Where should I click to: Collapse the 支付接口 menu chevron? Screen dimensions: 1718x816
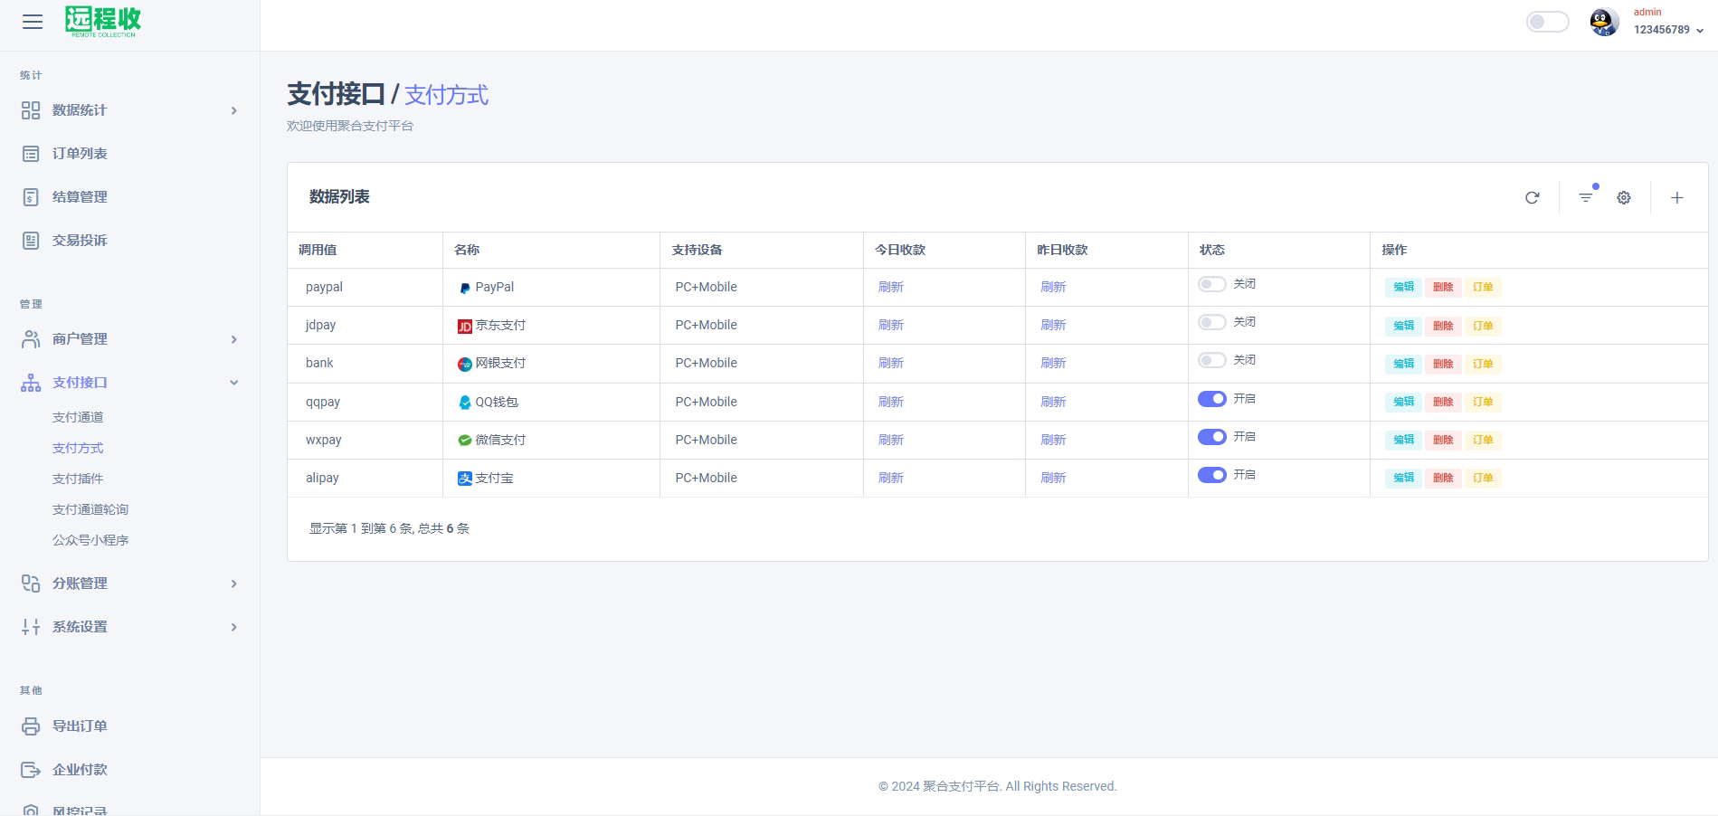click(x=234, y=383)
